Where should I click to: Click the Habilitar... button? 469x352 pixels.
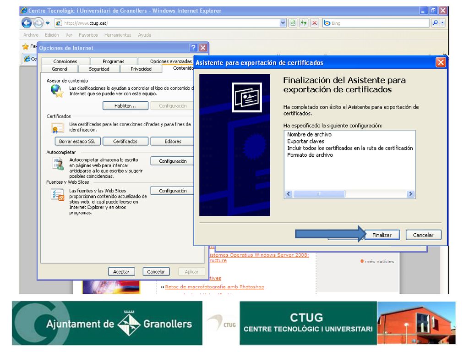point(125,106)
